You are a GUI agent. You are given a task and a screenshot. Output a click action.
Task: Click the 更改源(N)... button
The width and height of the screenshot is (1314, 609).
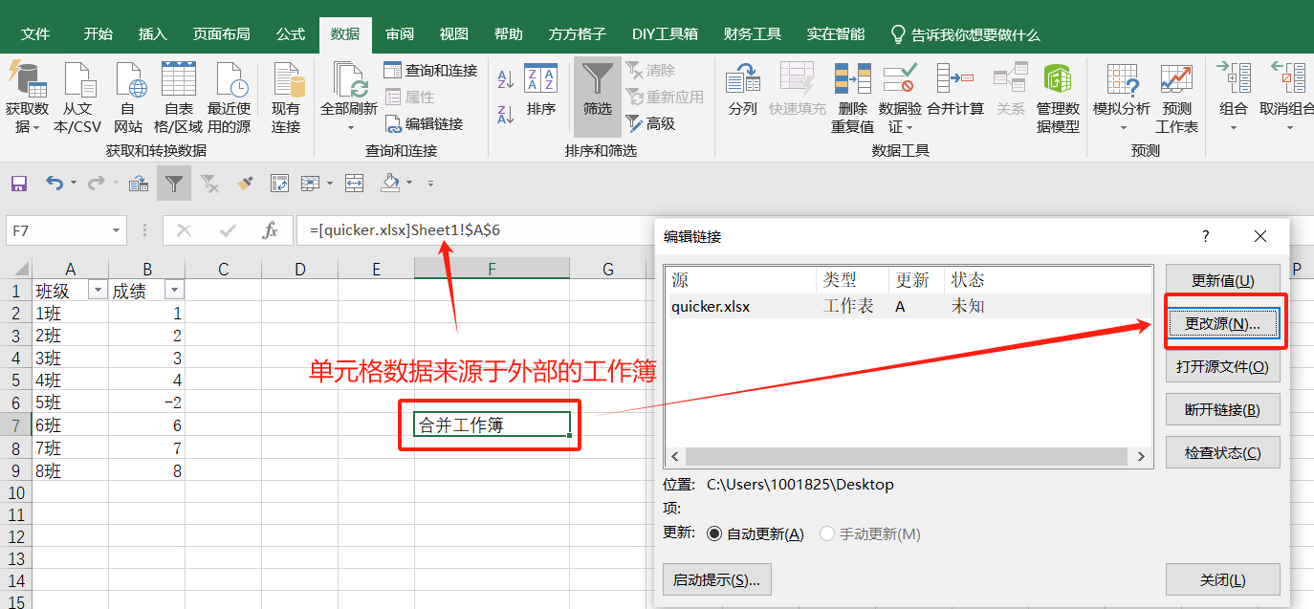(x=1223, y=323)
